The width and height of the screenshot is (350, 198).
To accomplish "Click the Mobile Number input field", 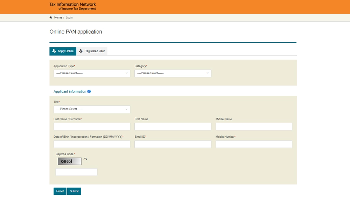I will point(254,144).
